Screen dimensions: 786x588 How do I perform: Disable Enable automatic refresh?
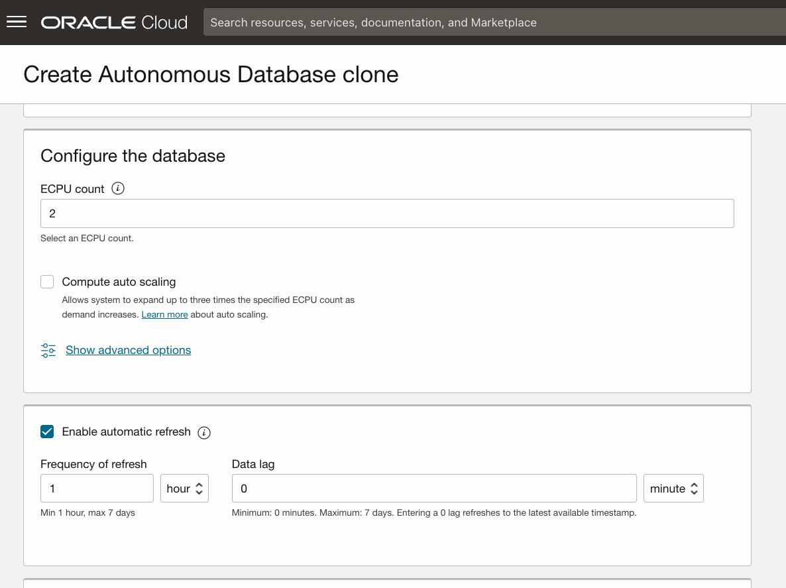tap(47, 432)
